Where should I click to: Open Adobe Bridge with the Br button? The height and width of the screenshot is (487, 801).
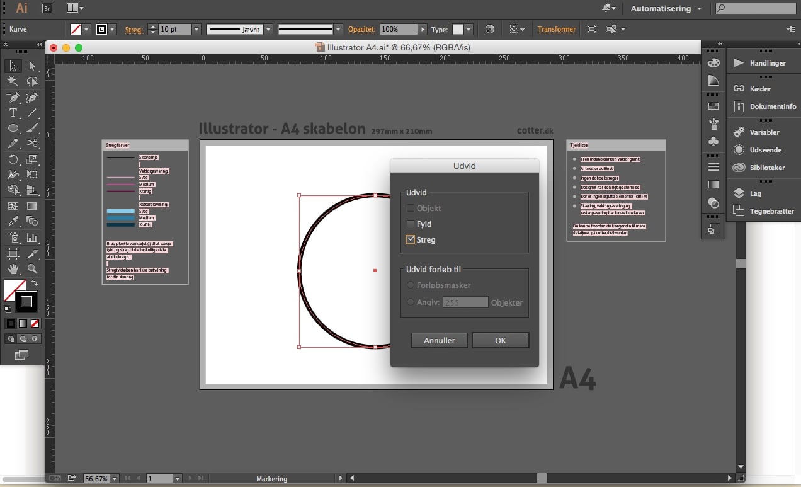47,8
